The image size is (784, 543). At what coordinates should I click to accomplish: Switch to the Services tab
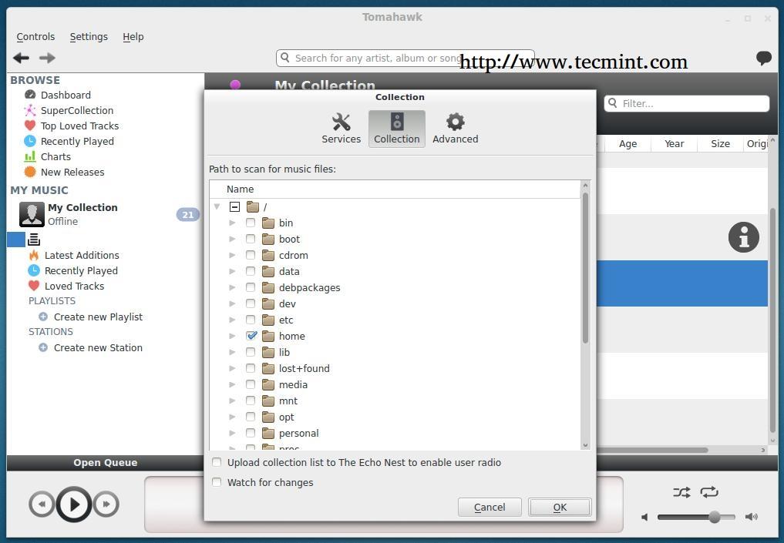click(x=341, y=129)
